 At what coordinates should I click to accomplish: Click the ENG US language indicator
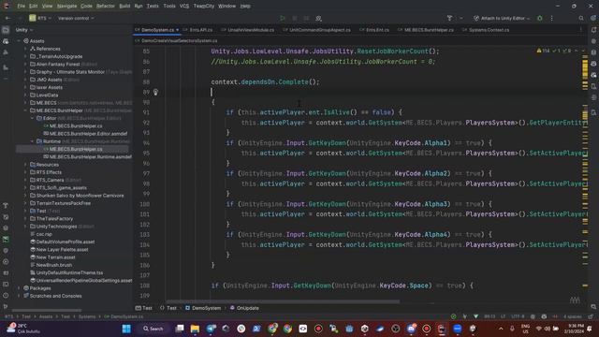coord(525,329)
